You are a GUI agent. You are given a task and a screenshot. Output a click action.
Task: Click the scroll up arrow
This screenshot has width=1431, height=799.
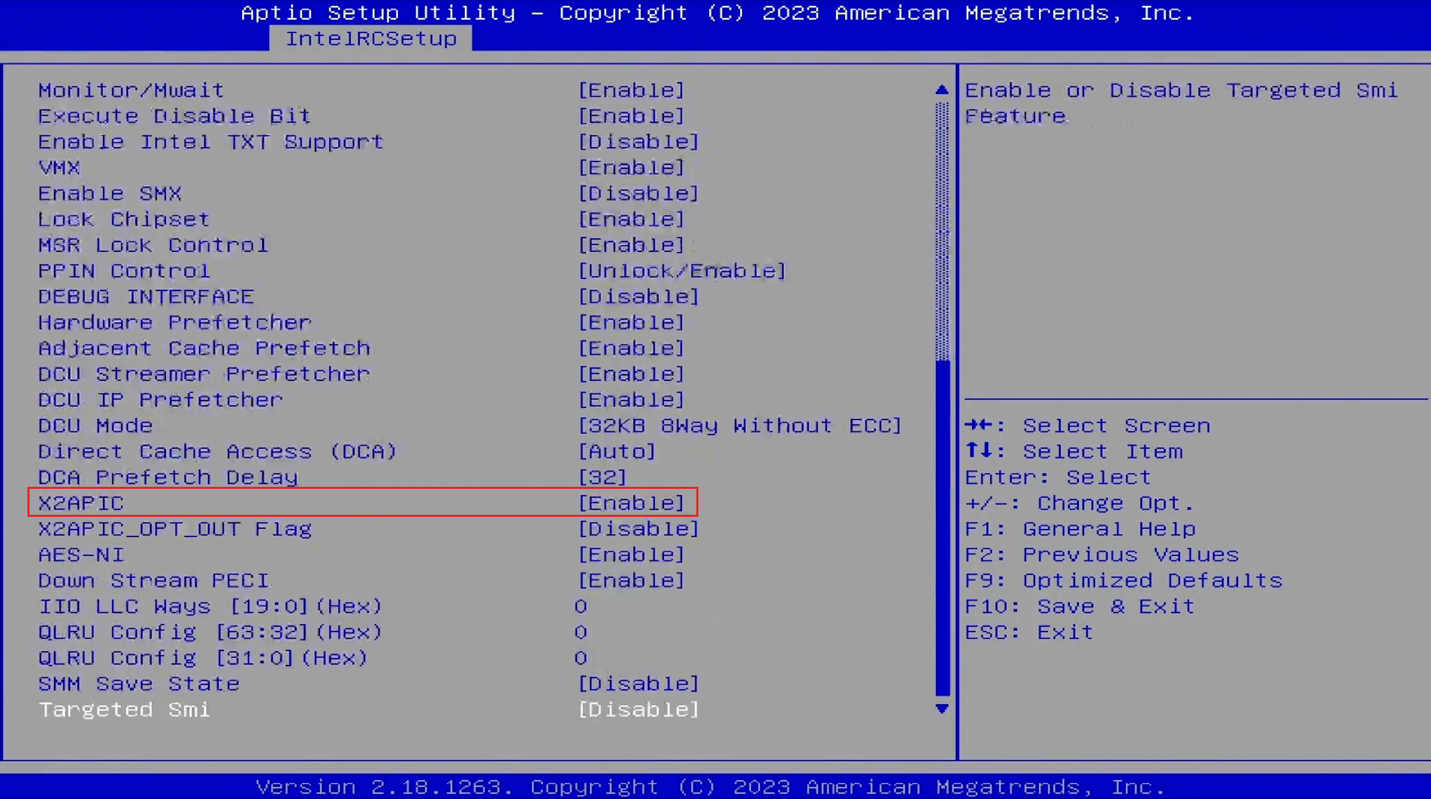click(942, 90)
